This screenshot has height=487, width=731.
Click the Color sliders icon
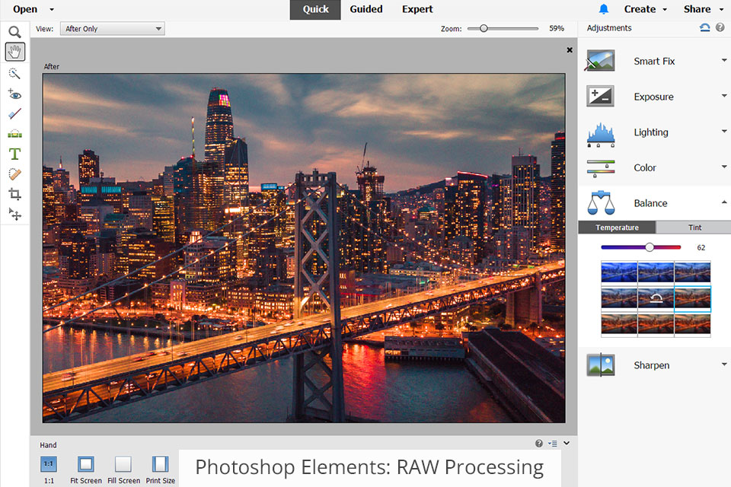601,168
